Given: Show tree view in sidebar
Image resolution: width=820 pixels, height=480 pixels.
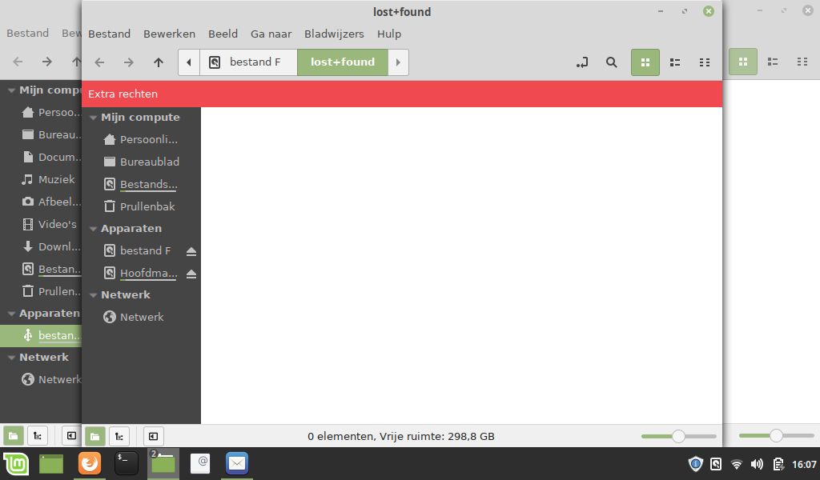Looking at the screenshot, I should [x=119, y=436].
